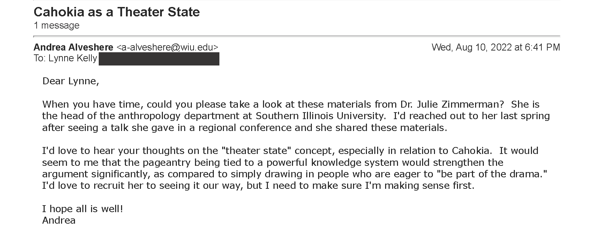Click the '1 message' count label
This screenshot has height=232, width=593.
pos(57,25)
